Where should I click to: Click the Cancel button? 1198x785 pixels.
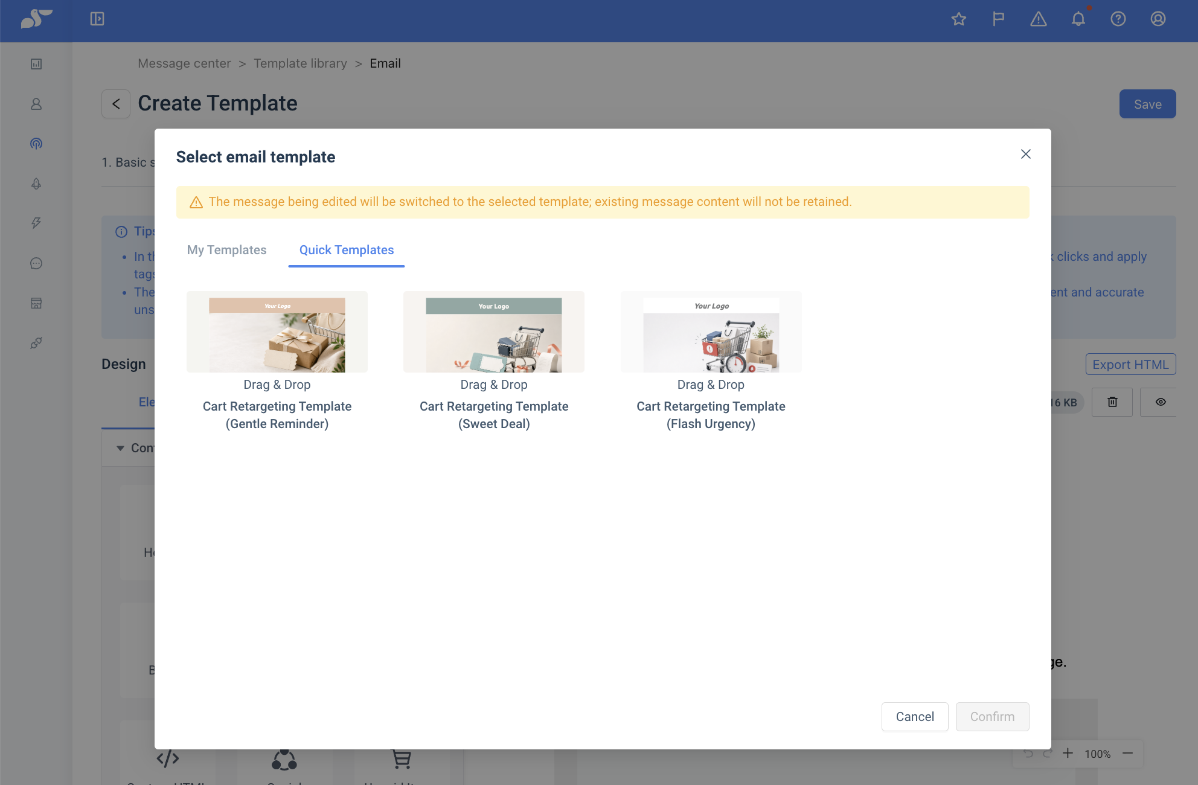915,717
